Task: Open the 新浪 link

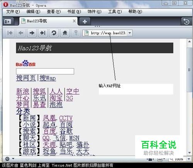Action: pos(23,91)
